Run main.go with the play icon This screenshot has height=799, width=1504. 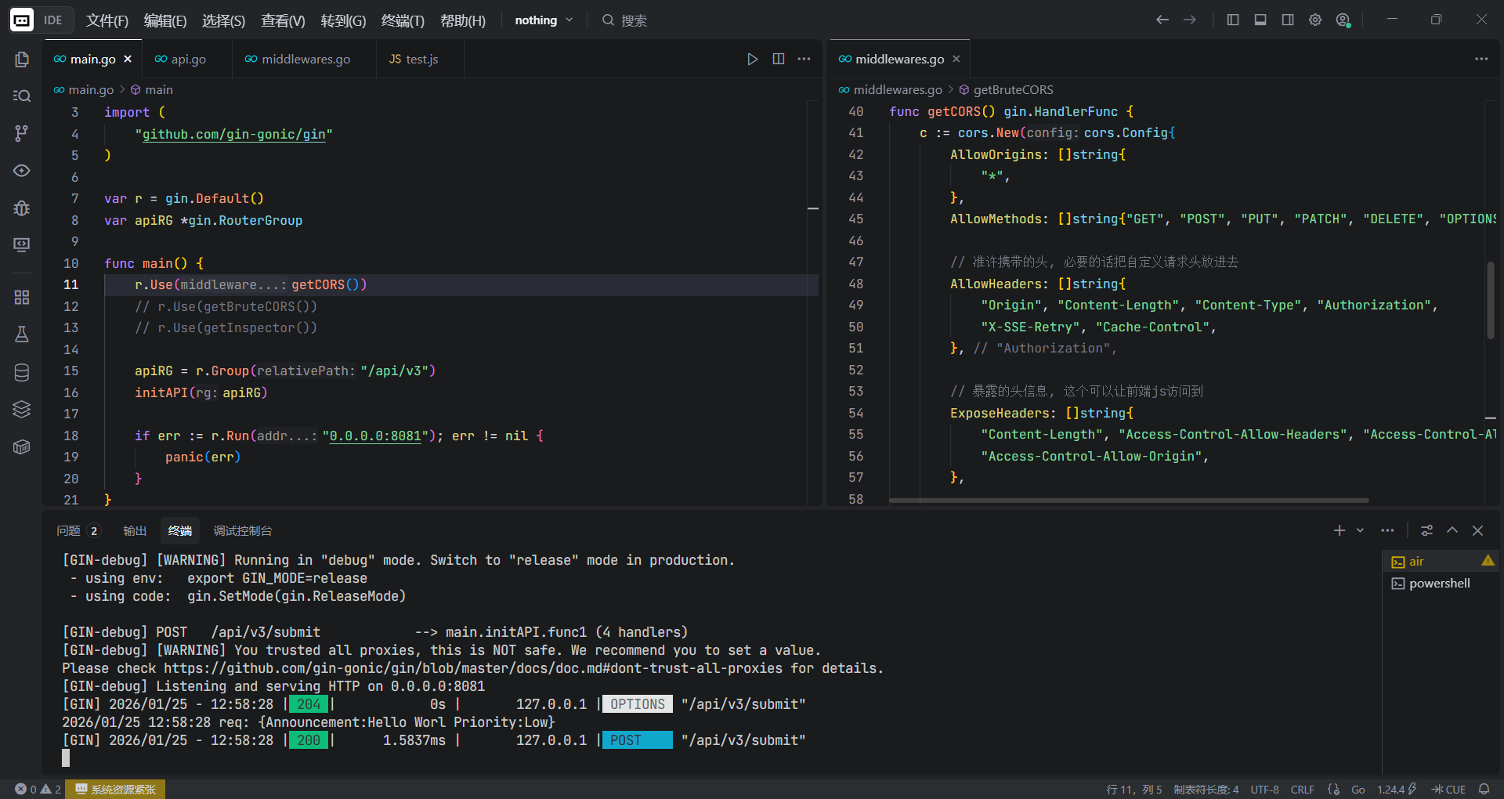tap(752, 60)
